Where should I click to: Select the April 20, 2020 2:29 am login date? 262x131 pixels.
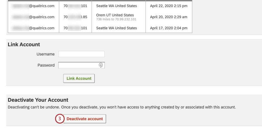169,17
